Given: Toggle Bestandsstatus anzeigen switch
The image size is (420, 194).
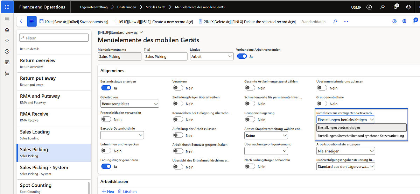Looking at the screenshot, I should click(106, 88).
